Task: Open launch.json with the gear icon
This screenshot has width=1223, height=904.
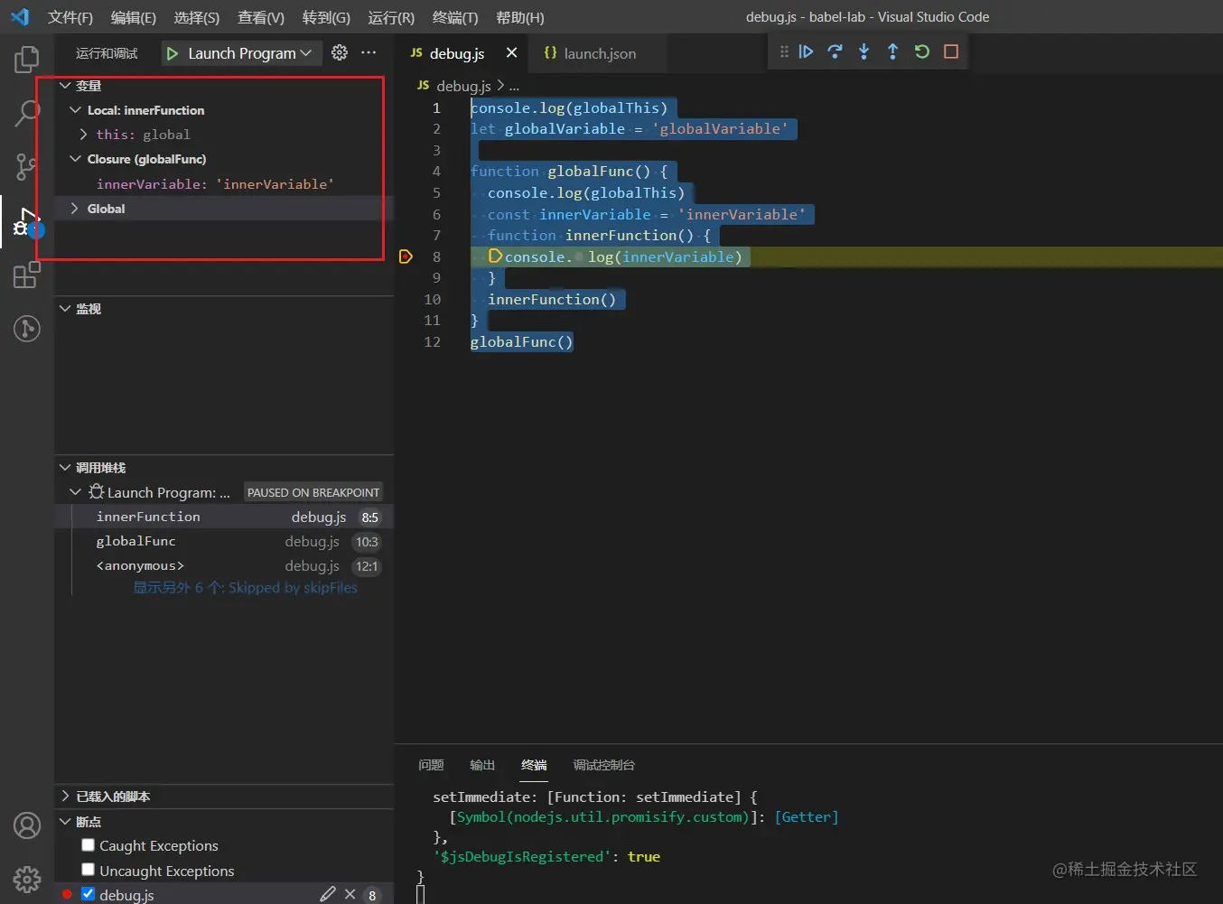Action: pos(340,52)
